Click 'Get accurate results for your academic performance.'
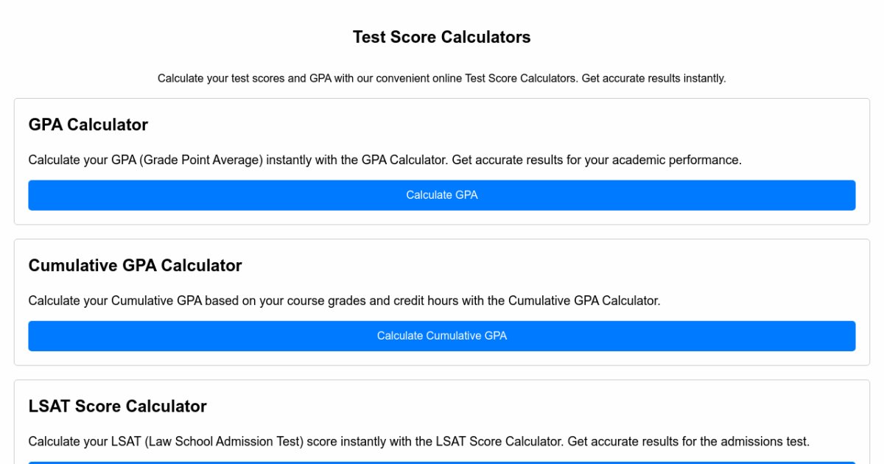This screenshot has width=884, height=464. [x=597, y=160]
